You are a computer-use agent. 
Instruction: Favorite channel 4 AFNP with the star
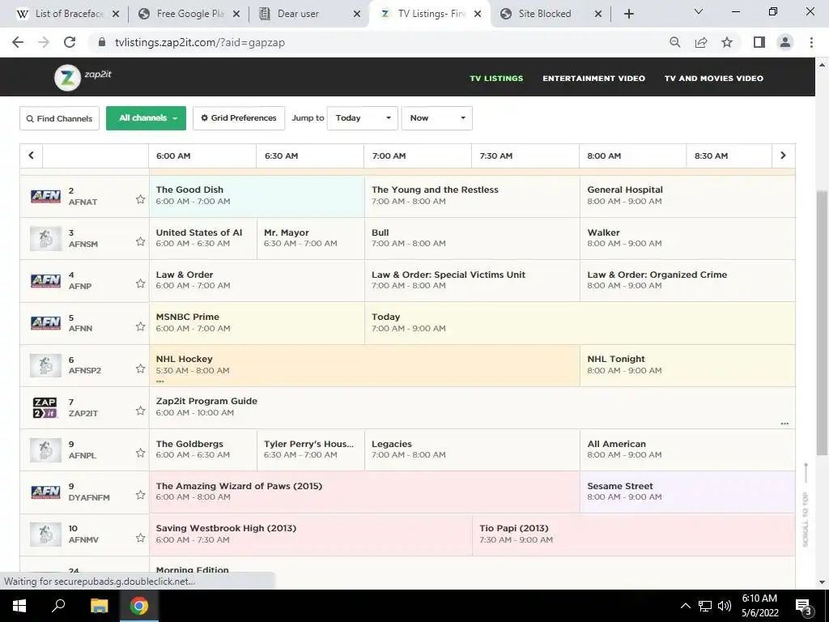140,283
